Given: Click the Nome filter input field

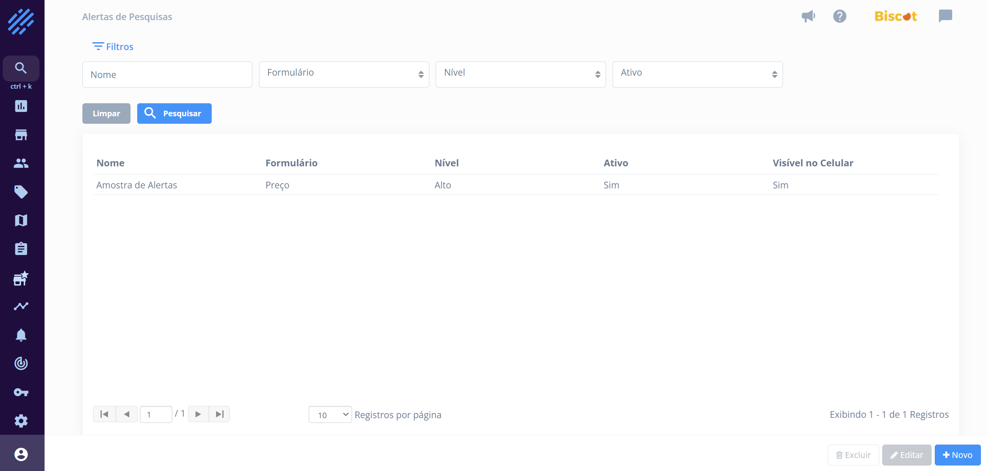Looking at the screenshot, I should 167,74.
